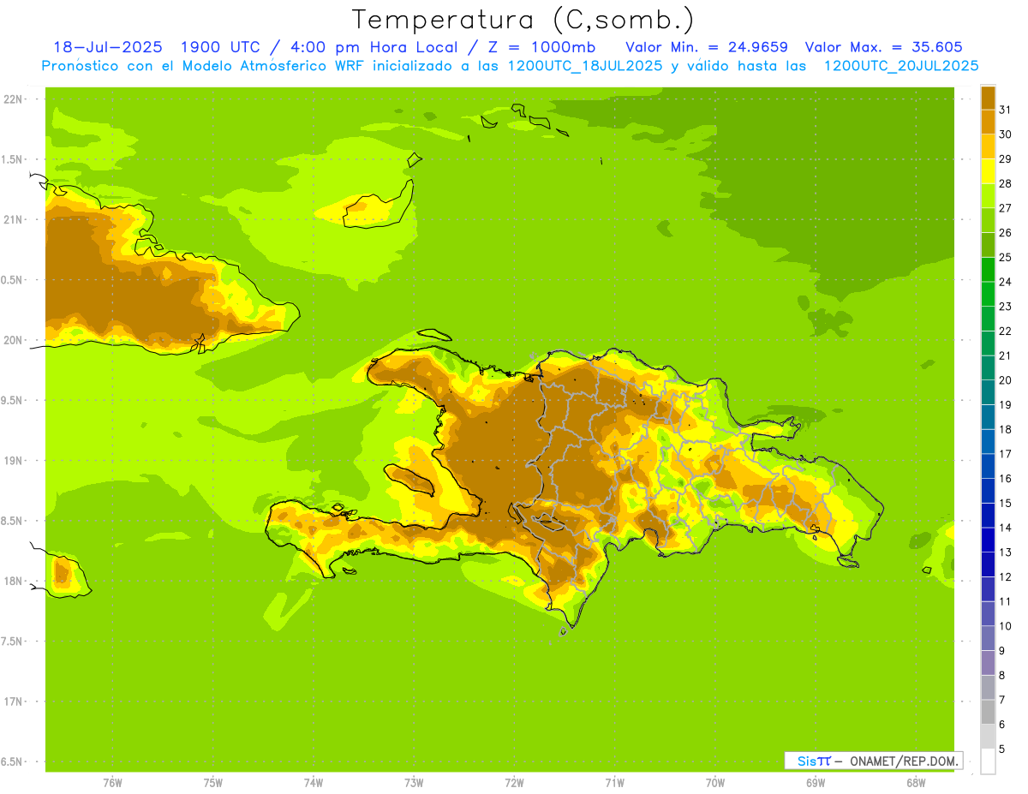Click the "74W" longitude axis label
Image resolution: width=1028 pixels, height=794 pixels.
coord(314,782)
